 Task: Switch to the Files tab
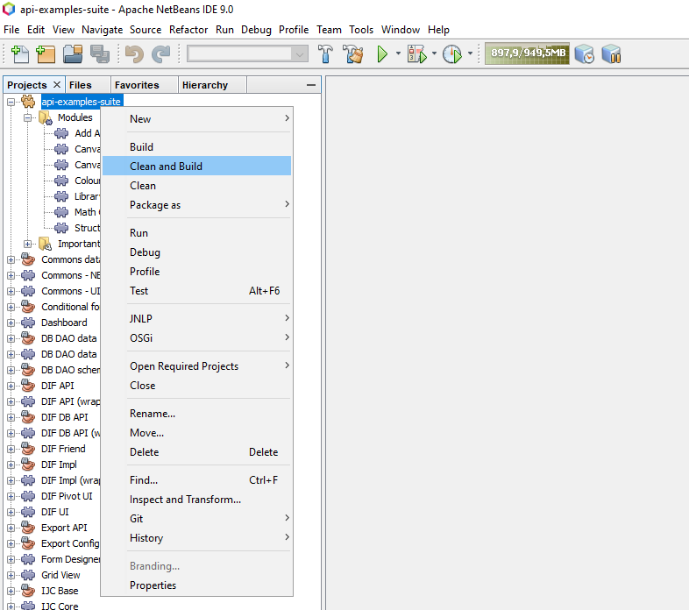pyautogui.click(x=80, y=85)
